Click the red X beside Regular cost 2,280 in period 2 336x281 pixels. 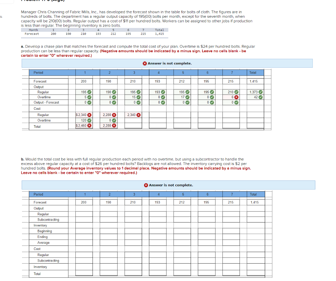point(114,114)
